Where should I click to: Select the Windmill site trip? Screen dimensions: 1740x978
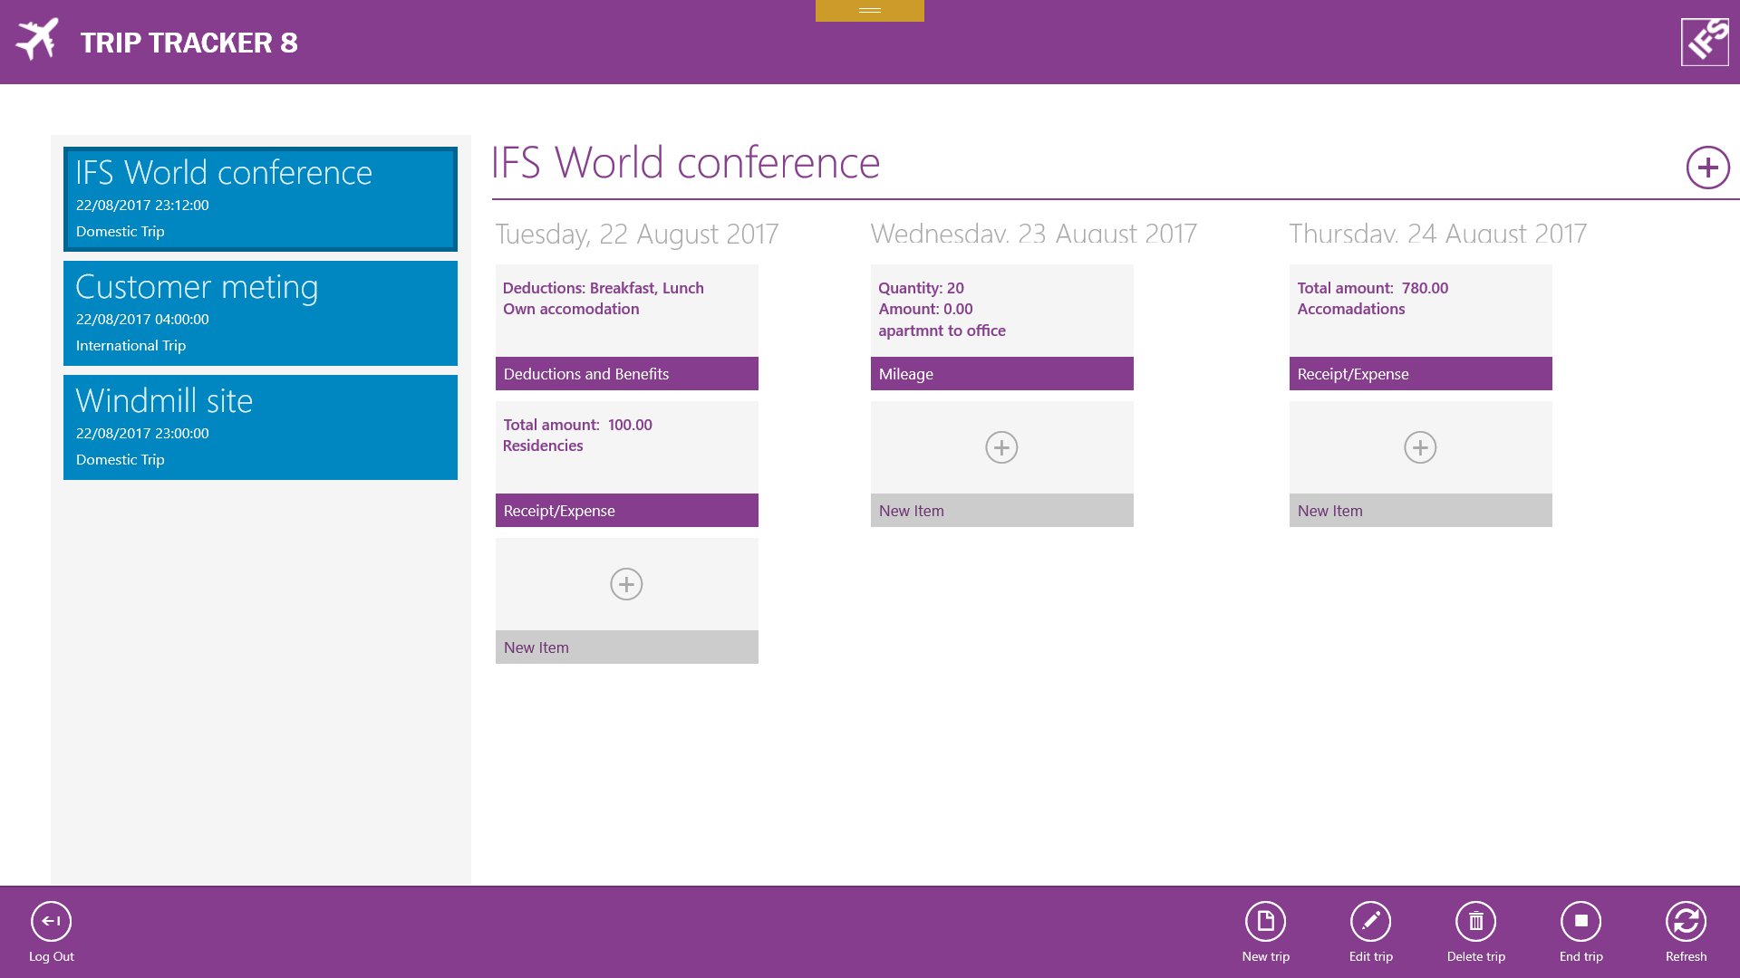260,427
